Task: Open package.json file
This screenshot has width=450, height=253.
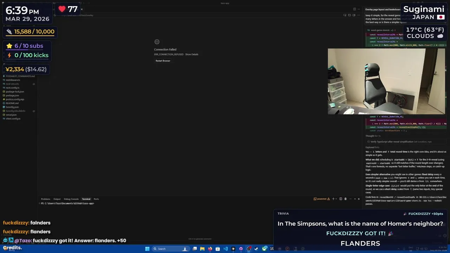Action: 12,96
